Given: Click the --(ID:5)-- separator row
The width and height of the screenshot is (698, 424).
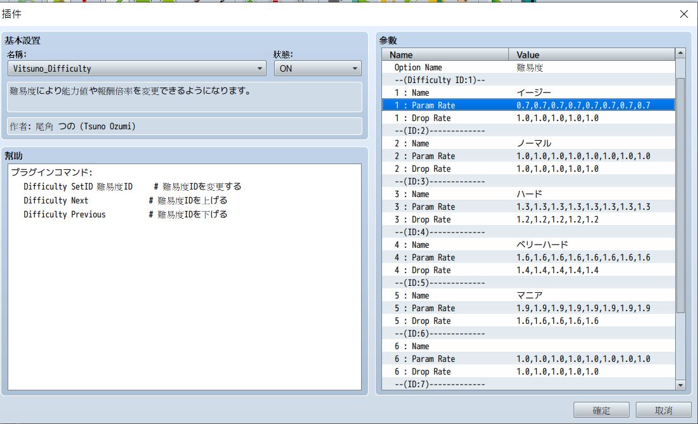Looking at the screenshot, I should [529, 283].
